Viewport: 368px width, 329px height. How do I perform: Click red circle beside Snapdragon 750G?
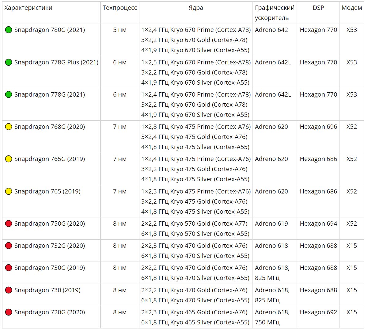9,224
